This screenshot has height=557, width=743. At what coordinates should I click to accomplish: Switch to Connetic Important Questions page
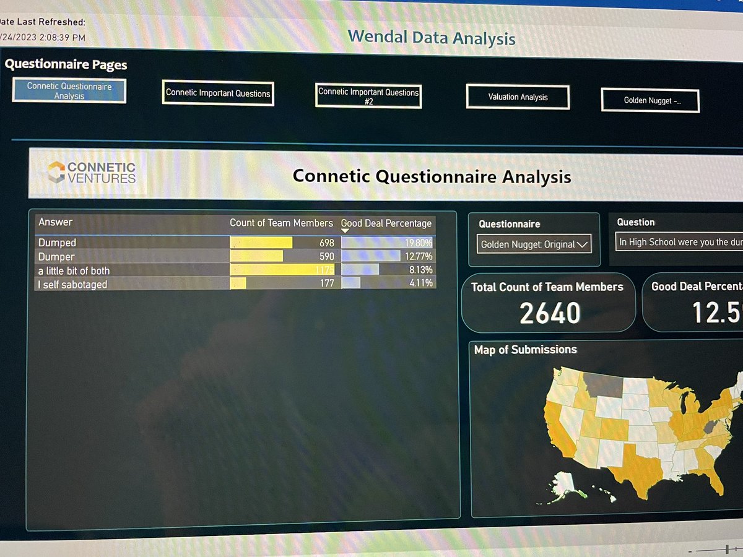[x=218, y=93]
